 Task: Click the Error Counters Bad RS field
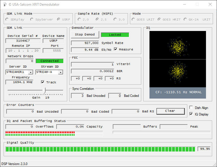pos(126,112)
